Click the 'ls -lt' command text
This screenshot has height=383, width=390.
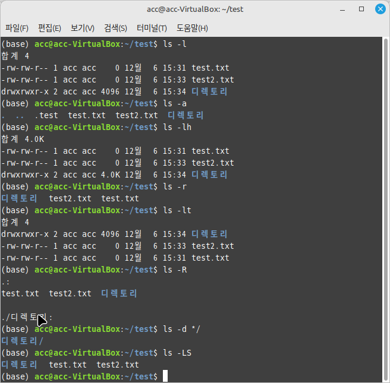click(177, 210)
